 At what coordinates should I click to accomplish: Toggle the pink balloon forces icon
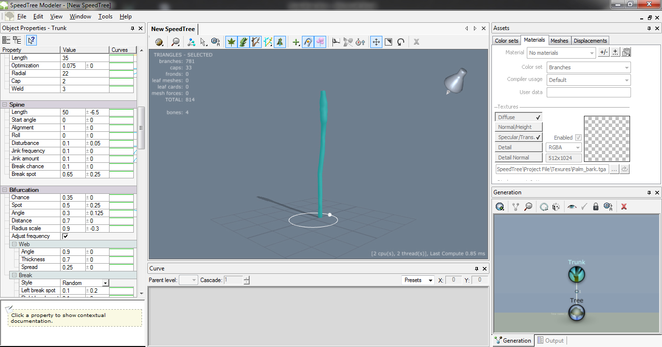click(x=320, y=42)
